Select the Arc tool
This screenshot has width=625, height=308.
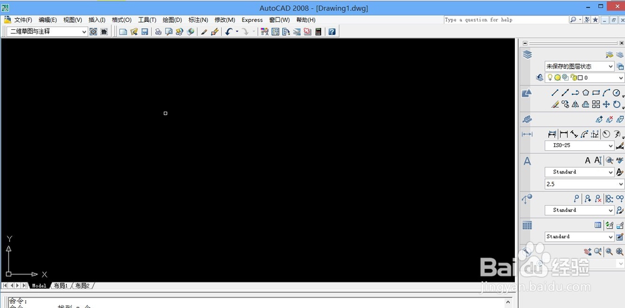(x=606, y=93)
